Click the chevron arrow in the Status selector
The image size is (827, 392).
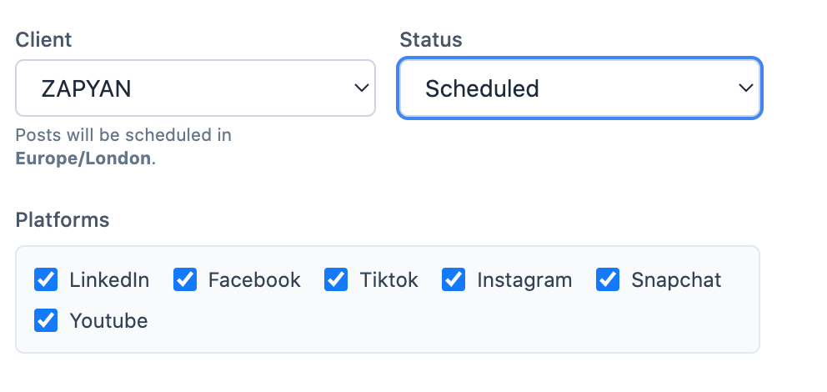coord(745,88)
